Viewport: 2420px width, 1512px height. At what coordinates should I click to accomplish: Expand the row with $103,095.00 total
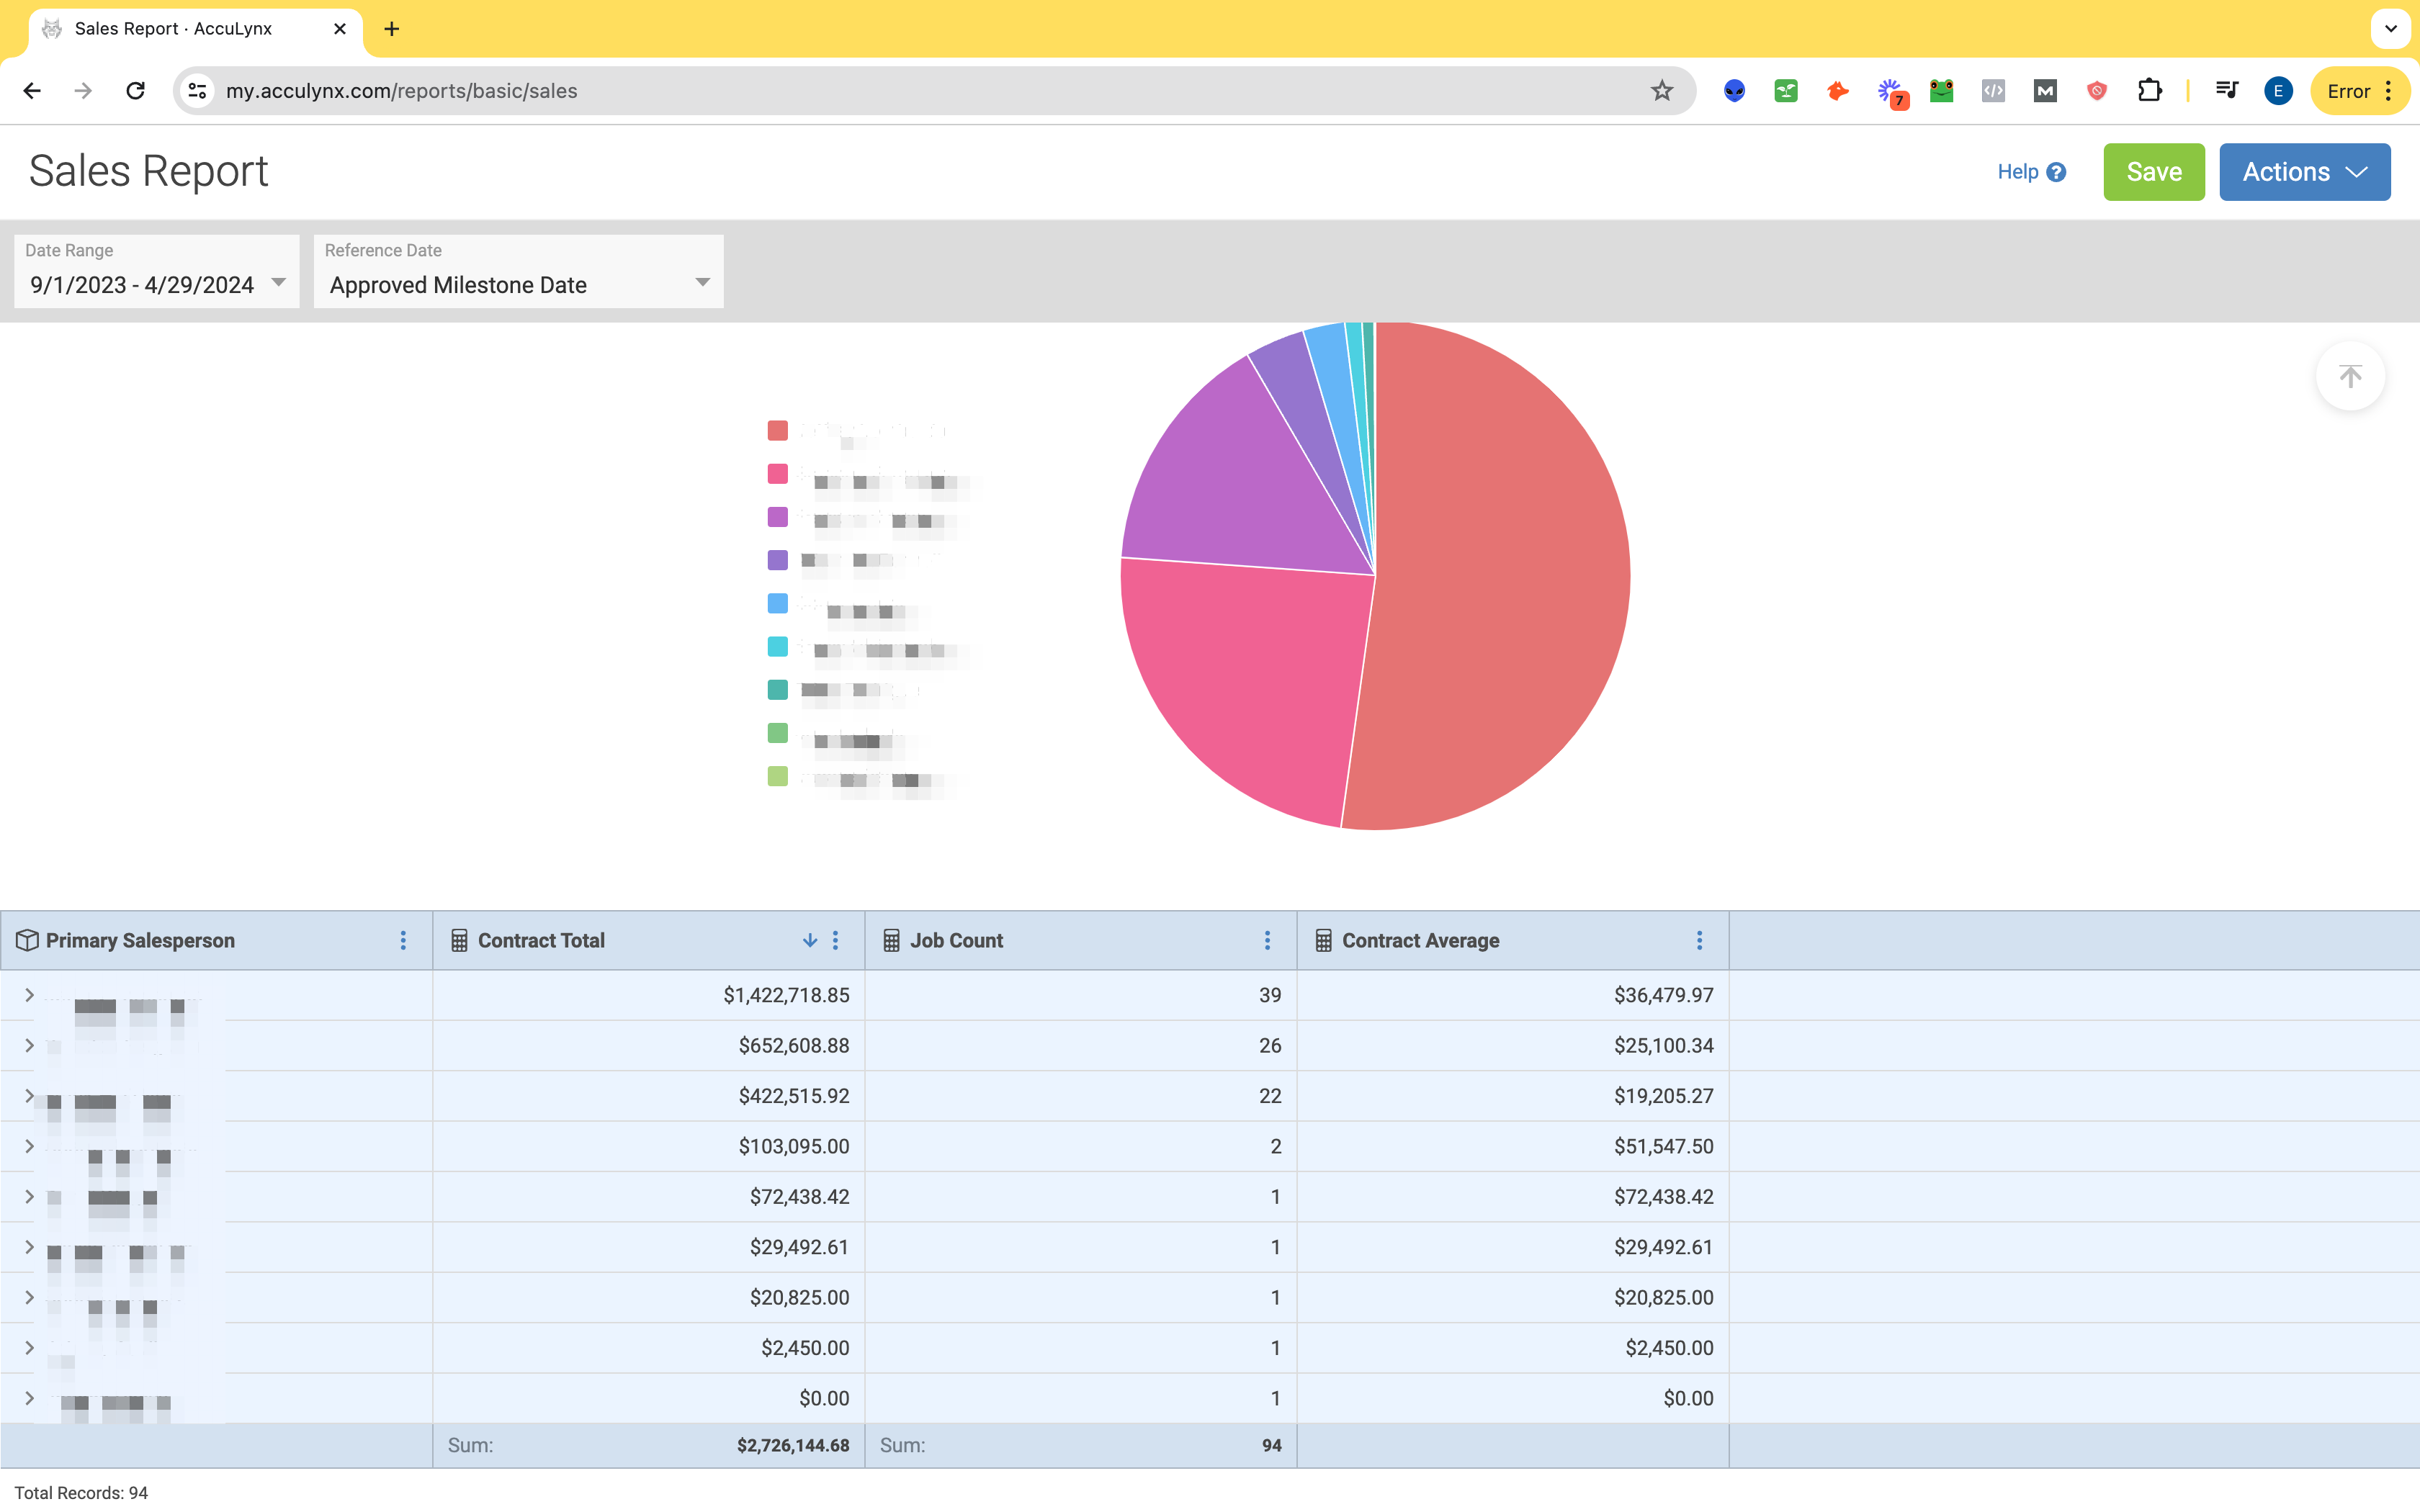pyautogui.click(x=29, y=1146)
